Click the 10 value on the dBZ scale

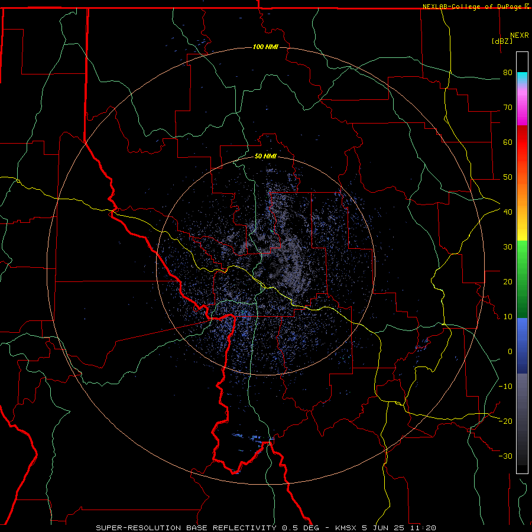(508, 317)
